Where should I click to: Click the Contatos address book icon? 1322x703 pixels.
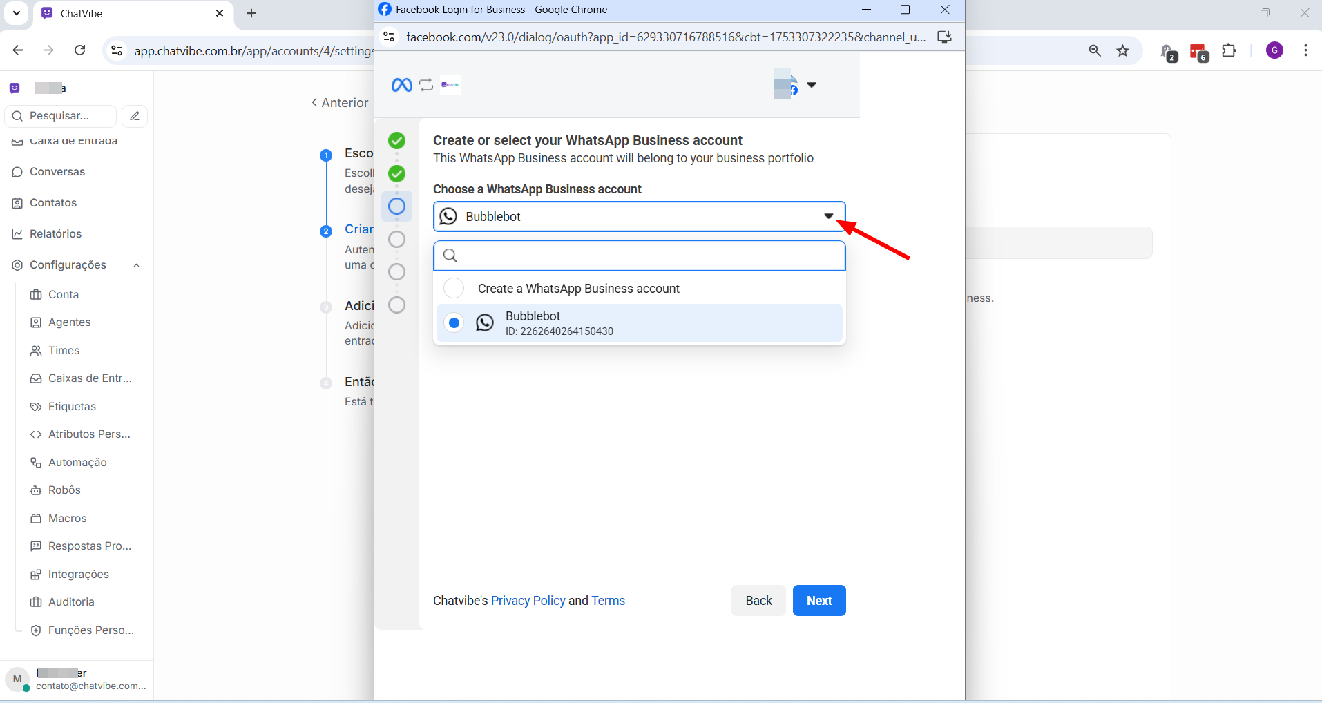(17, 203)
